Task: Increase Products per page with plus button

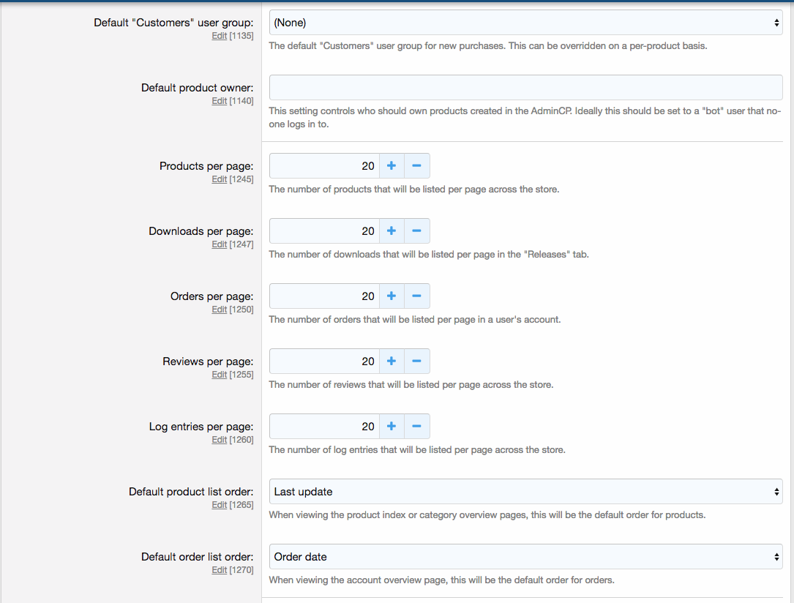Action: pos(392,166)
